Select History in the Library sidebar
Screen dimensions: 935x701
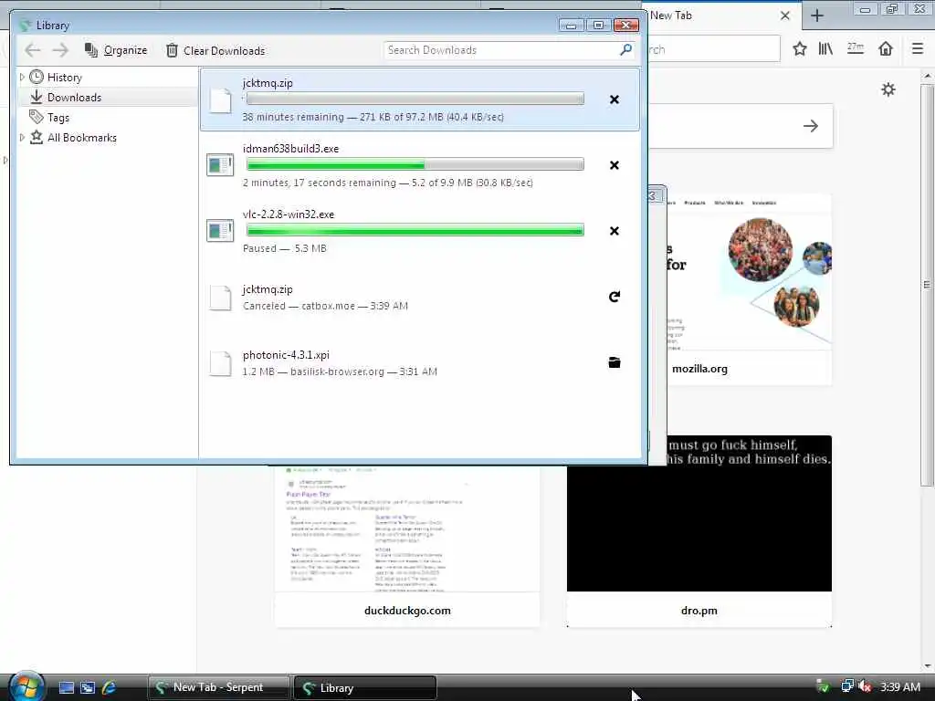click(x=65, y=77)
